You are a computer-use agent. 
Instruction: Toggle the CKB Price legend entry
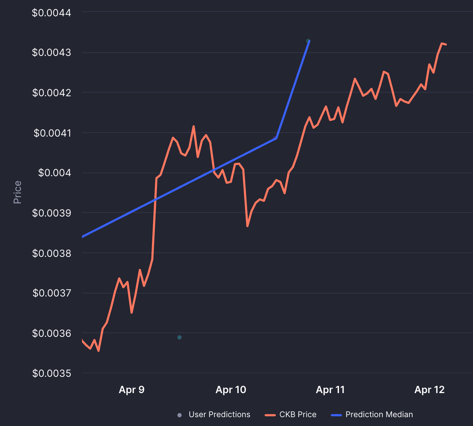tap(291, 415)
